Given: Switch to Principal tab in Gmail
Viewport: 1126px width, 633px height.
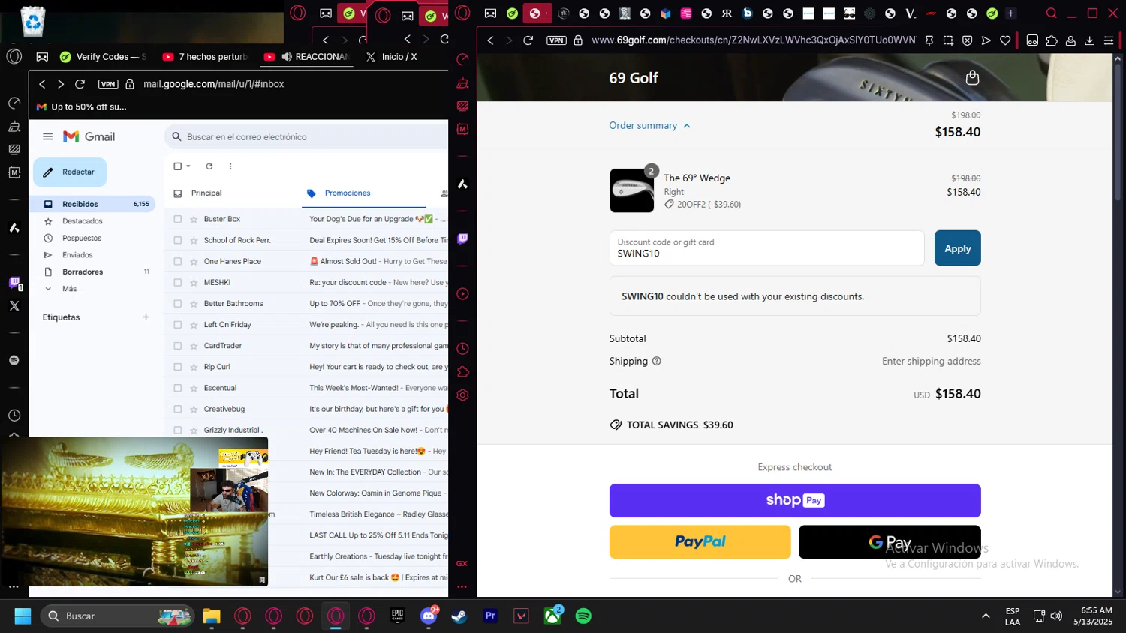Looking at the screenshot, I should click(206, 193).
